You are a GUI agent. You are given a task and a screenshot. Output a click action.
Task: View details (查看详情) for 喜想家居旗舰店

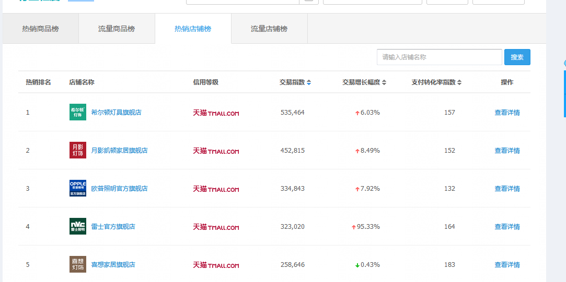point(507,265)
